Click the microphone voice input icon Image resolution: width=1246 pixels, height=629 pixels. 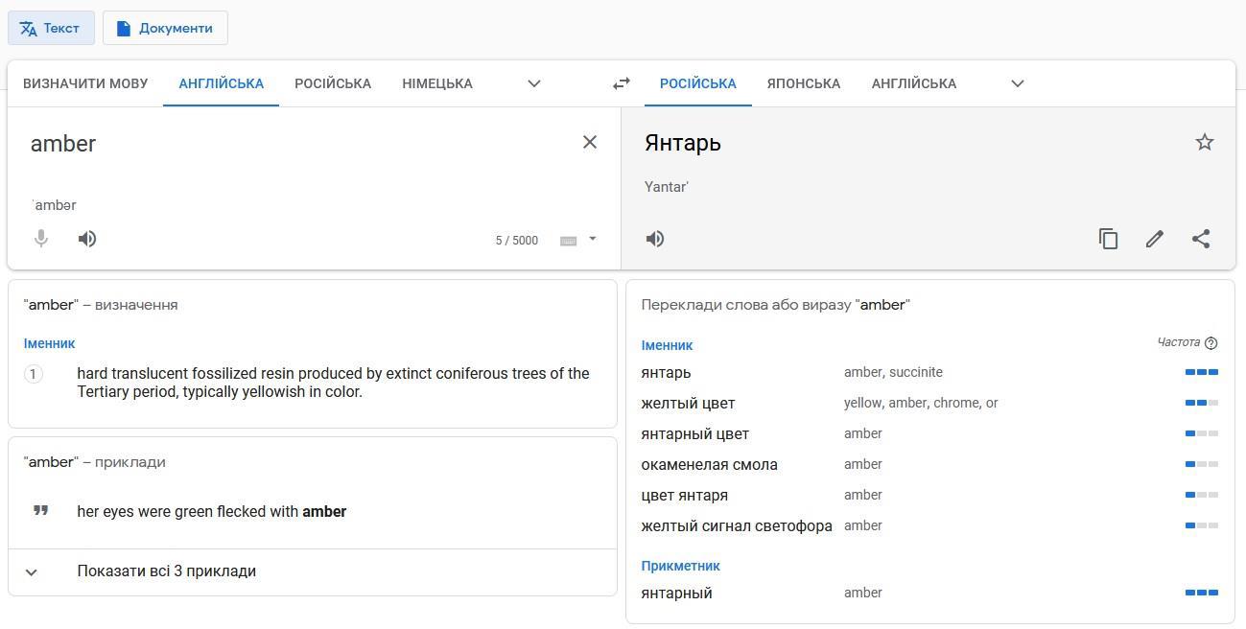(x=41, y=239)
